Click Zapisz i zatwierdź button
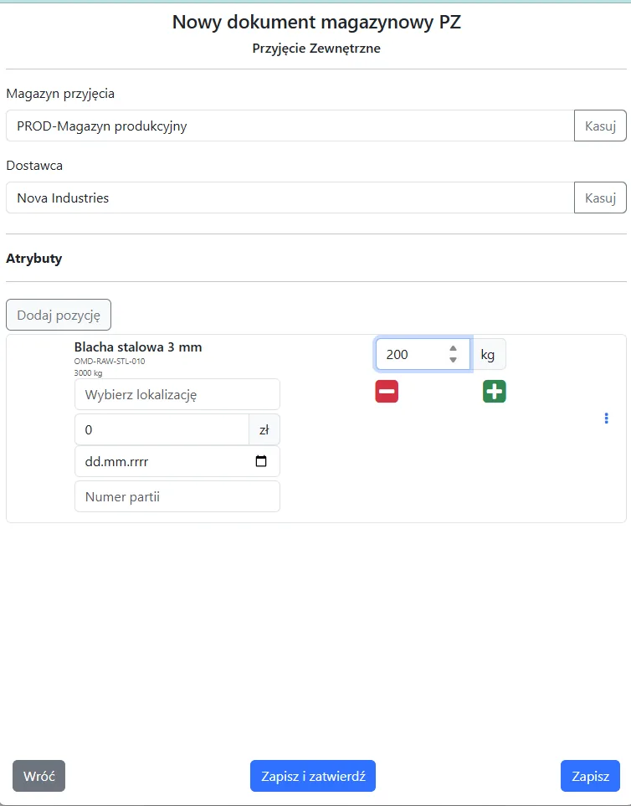This screenshot has height=806, width=631. pos(313,776)
